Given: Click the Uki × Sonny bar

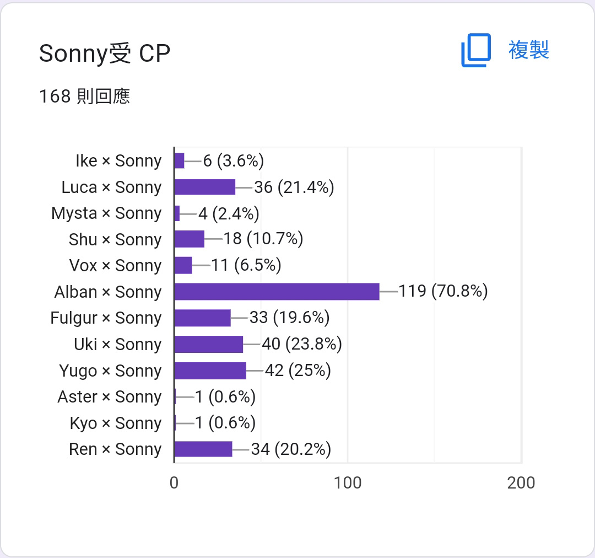Looking at the screenshot, I should point(209,344).
